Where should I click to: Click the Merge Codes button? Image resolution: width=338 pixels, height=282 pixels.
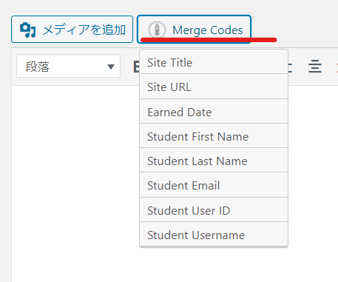point(194,30)
